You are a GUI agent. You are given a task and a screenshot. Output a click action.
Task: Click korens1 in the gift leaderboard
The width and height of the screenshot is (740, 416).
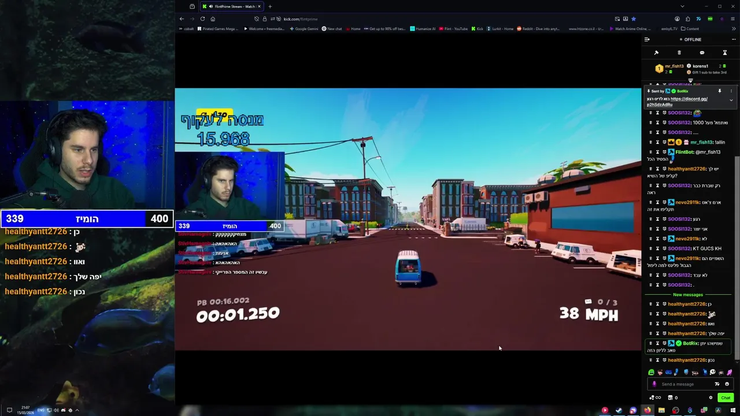coord(700,66)
